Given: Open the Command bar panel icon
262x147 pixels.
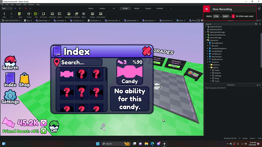Looking at the screenshot, I should coord(52,14).
